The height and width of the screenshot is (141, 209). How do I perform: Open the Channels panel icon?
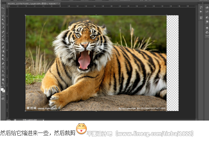[207, 32]
